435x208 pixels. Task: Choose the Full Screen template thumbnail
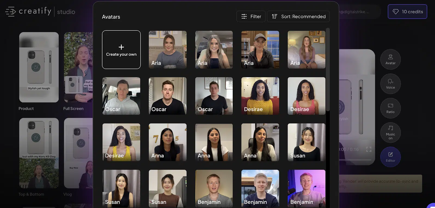pos(78,67)
